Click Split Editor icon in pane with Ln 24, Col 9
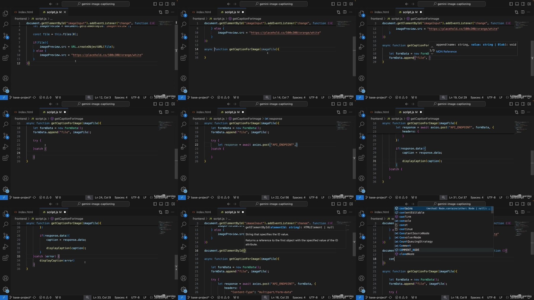 [x=167, y=112]
